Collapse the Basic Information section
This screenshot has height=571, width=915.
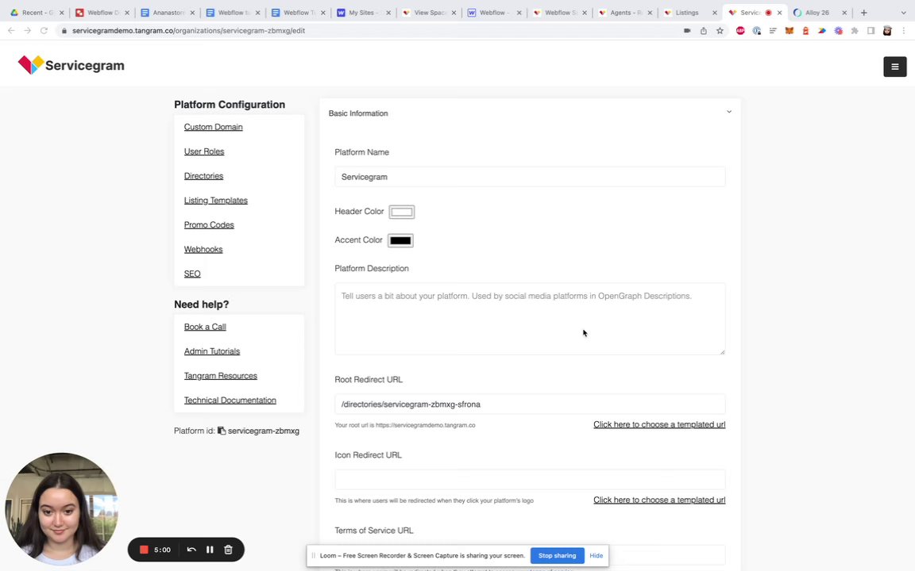tap(729, 112)
